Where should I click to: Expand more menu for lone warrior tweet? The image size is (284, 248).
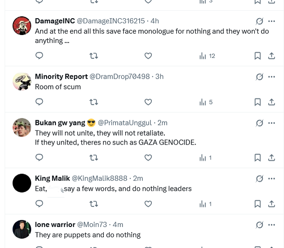point(272,225)
